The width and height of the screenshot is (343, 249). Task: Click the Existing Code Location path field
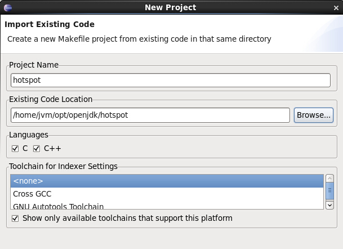(150, 115)
